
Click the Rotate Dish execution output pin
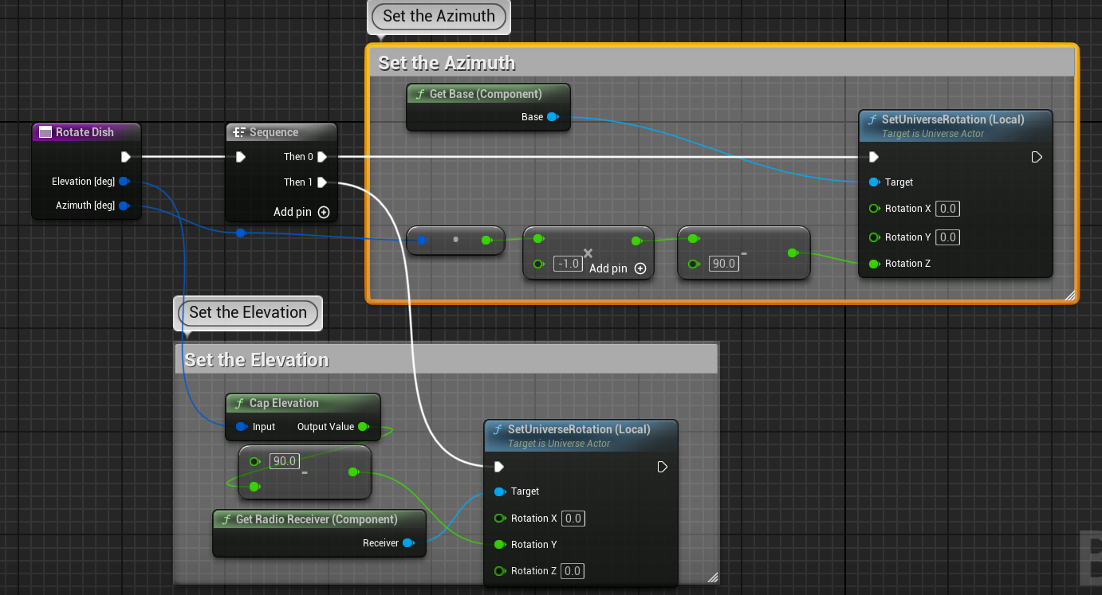click(x=125, y=157)
